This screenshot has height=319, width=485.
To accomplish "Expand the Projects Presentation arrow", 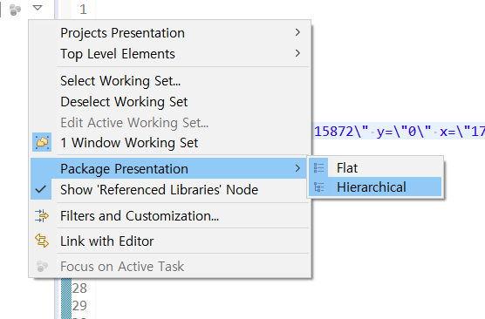I will point(297,32).
